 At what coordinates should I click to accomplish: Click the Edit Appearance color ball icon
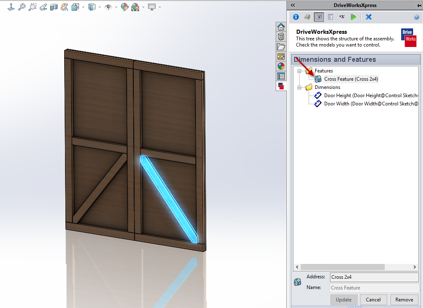click(x=125, y=7)
